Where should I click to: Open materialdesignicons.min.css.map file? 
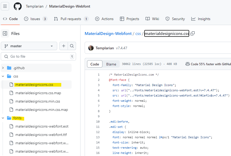tap(42, 110)
